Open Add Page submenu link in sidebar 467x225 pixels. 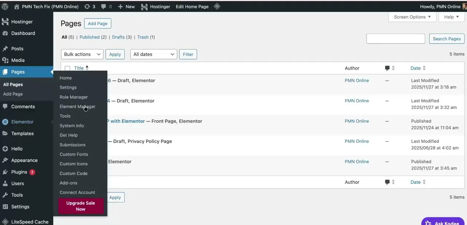click(13, 94)
